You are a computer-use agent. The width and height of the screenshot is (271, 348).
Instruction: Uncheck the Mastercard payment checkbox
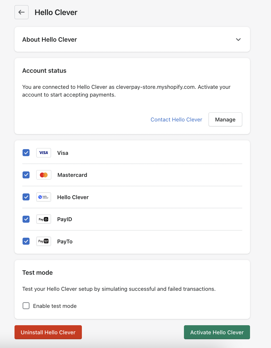26,175
